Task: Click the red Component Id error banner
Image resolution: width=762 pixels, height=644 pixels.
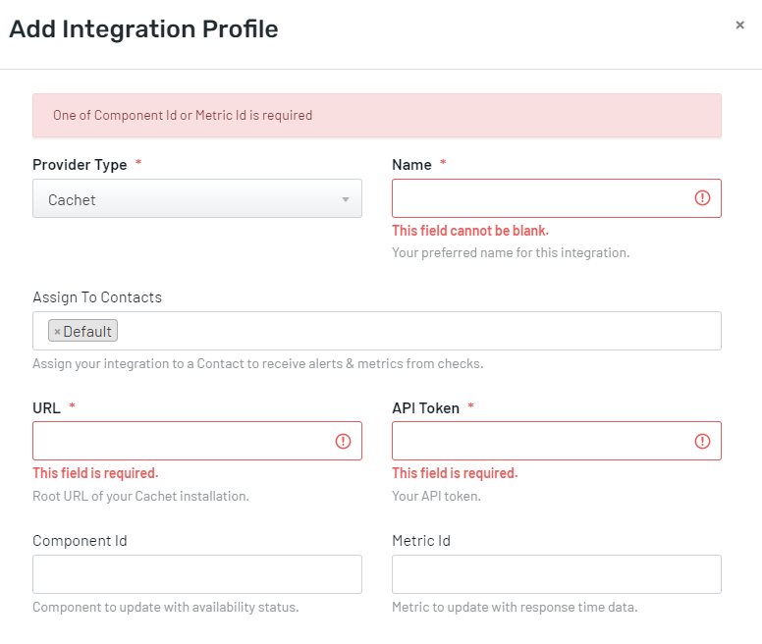Action: pyautogui.click(x=376, y=116)
